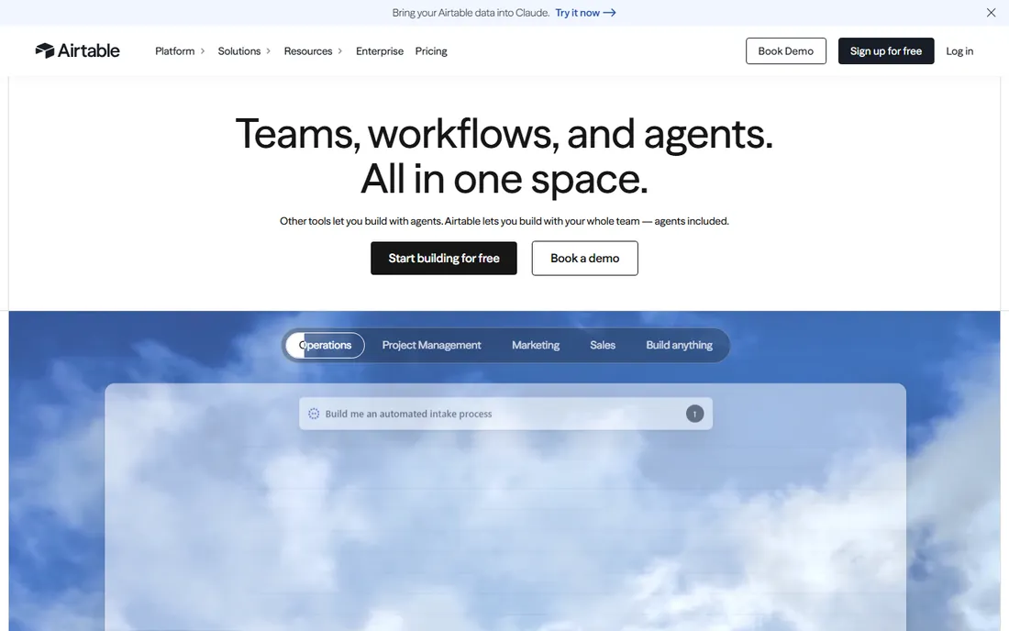Viewport: 1009px width, 631px height.
Task: Click the Bring your Airtable data into Claude text
Action: (471, 13)
